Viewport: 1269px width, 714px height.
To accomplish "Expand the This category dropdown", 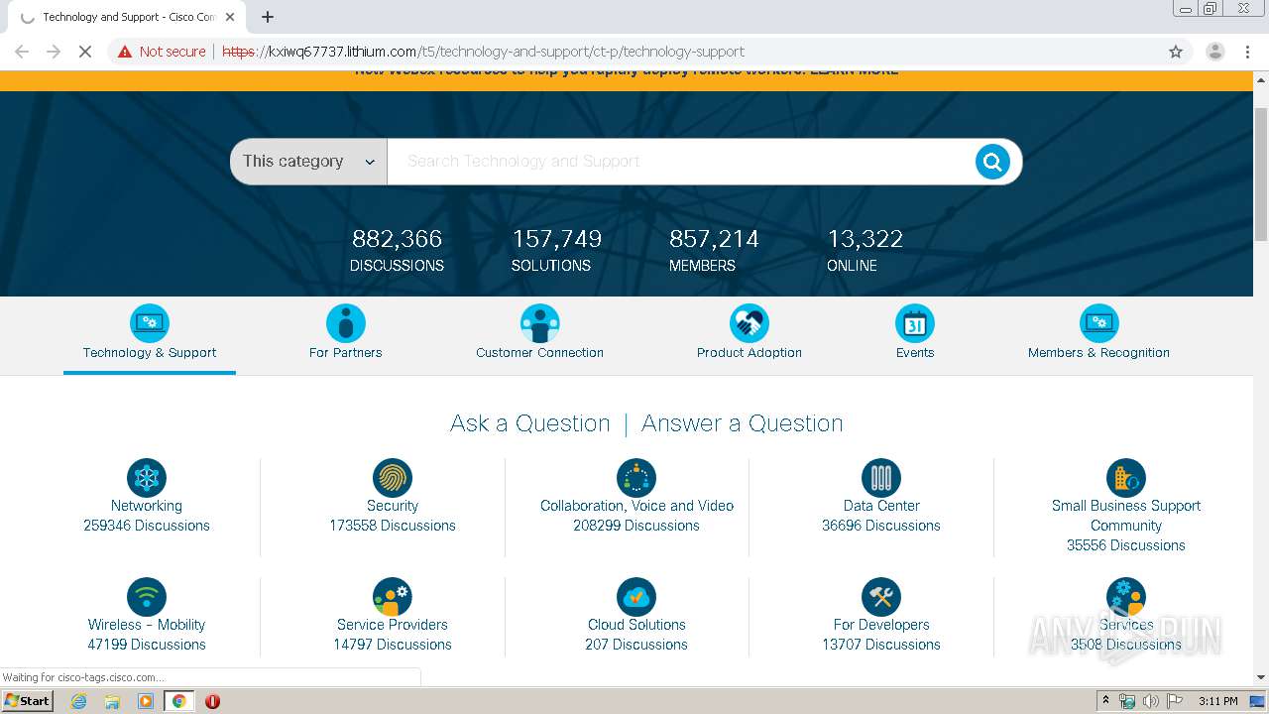I will (x=308, y=162).
